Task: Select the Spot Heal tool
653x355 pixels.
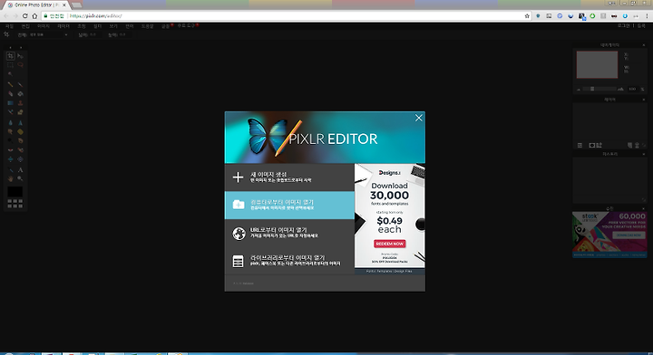Action: pos(20,150)
